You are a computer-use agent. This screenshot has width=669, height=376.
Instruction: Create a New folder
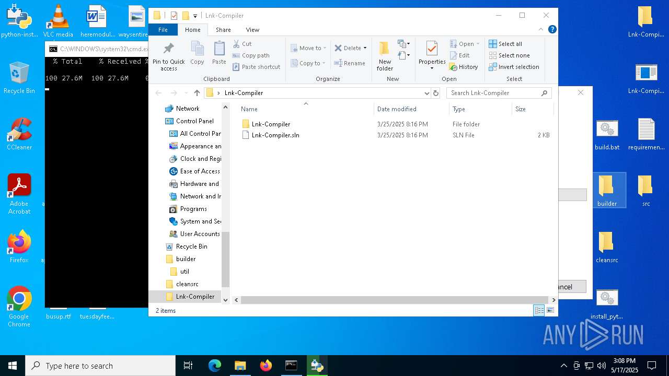pyautogui.click(x=385, y=56)
